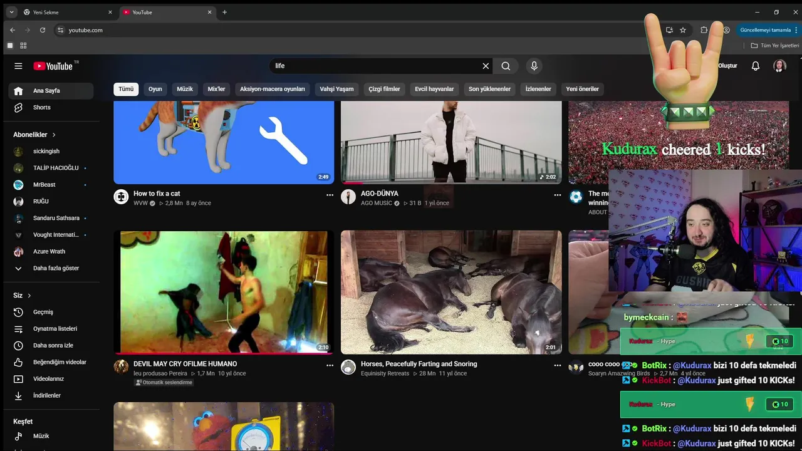The width and height of the screenshot is (802, 451).
Task: Select the Son yüklenenler chip
Action: point(489,89)
